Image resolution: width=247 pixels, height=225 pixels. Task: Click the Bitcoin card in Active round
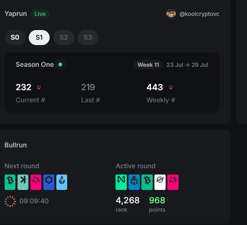147,182
